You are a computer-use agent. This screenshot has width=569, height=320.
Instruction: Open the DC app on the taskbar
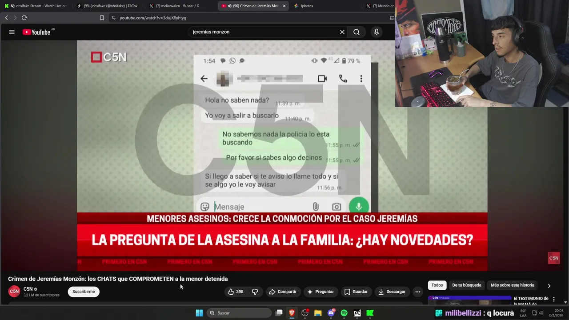[x=357, y=313]
